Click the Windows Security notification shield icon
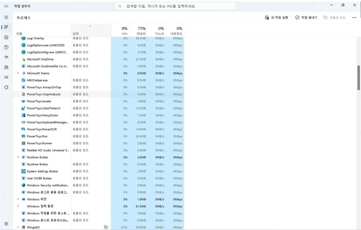This screenshot has width=361, height=230. pyautogui.click(x=24, y=185)
